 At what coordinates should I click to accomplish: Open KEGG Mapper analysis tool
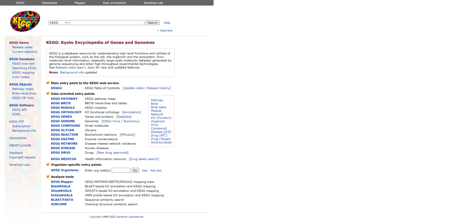[x=62, y=182]
